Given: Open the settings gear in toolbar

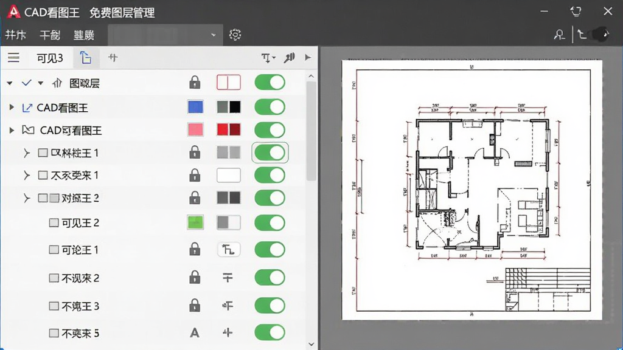Looking at the screenshot, I should coord(235,35).
